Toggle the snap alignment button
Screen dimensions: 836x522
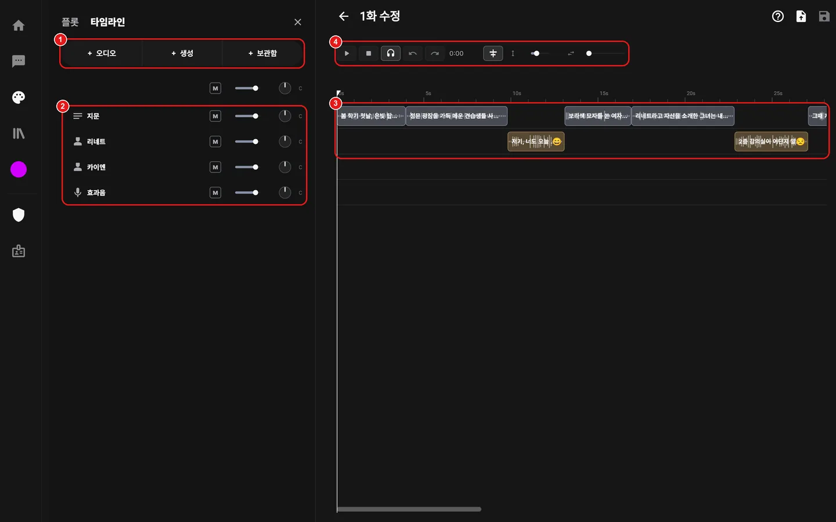pyautogui.click(x=493, y=53)
